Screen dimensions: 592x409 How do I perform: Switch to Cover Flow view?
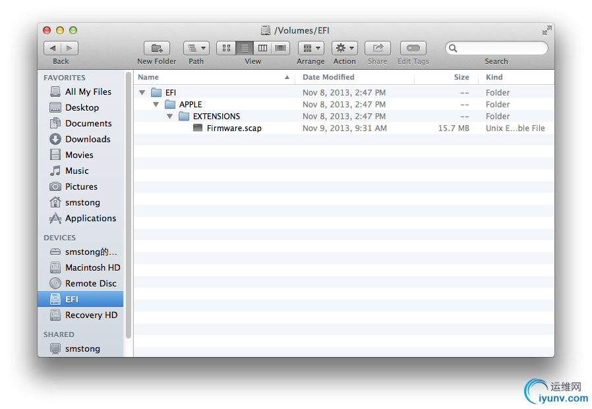click(281, 48)
